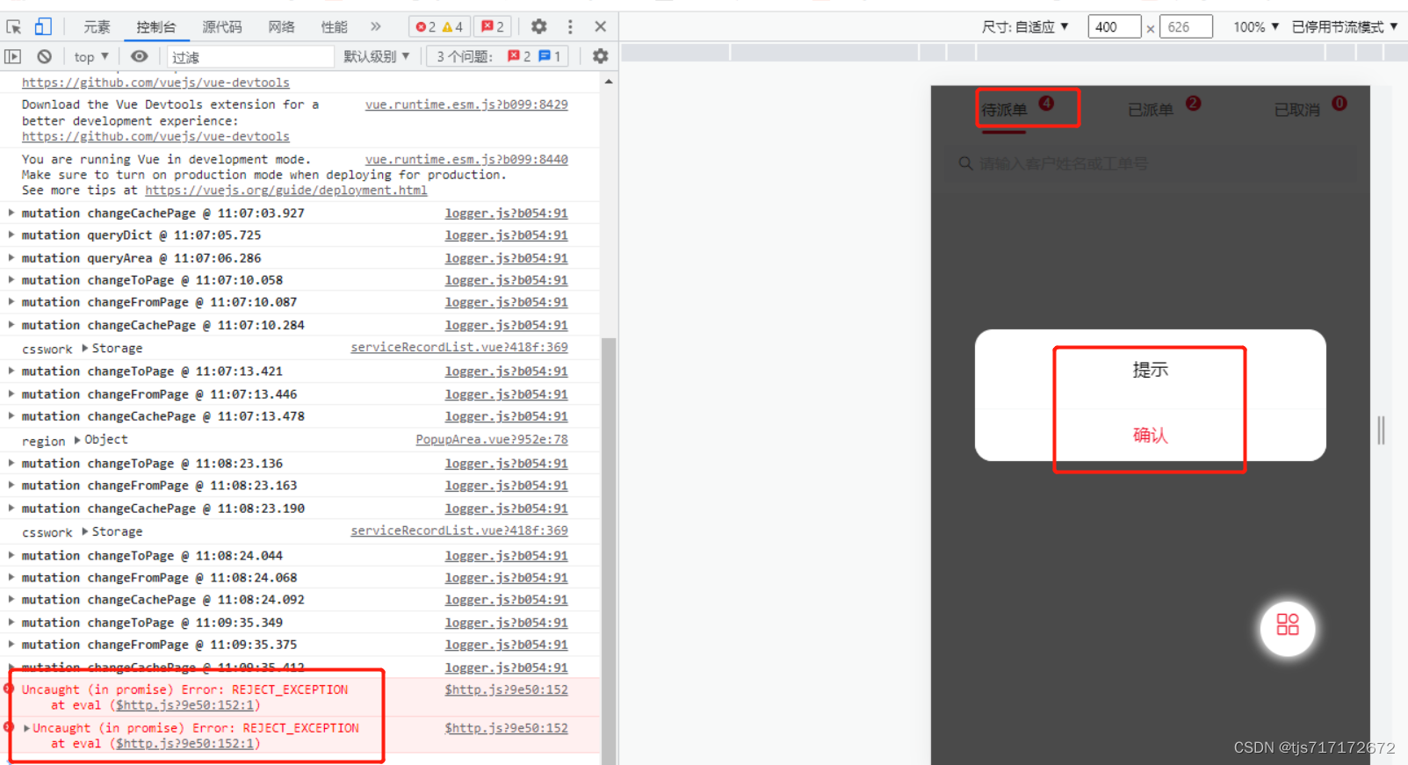Open the 网络 tab

(281, 27)
